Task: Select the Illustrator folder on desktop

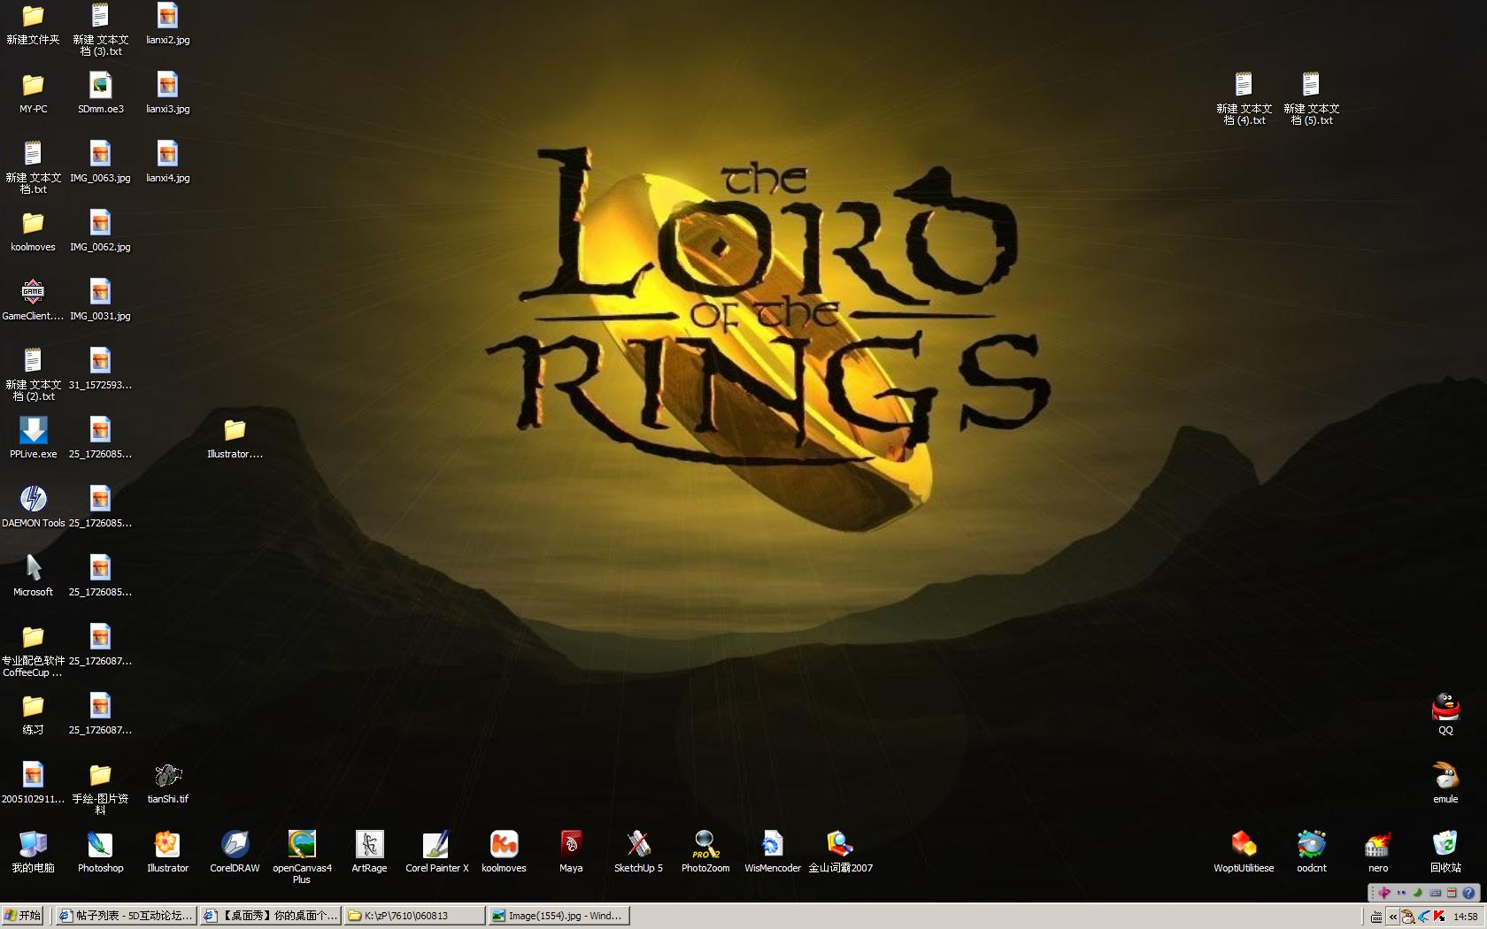Action: 235,437
